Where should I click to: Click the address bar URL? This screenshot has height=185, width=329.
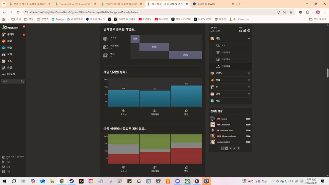click(x=84, y=12)
